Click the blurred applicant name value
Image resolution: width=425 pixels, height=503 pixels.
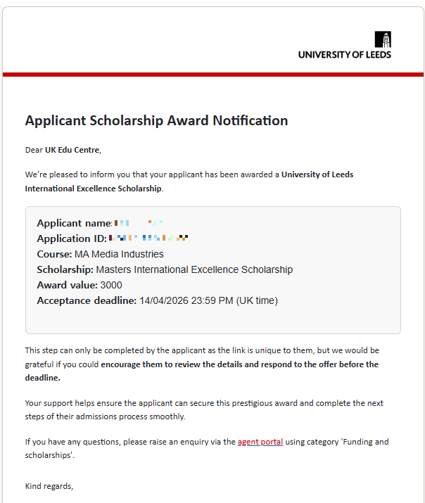[x=138, y=223]
